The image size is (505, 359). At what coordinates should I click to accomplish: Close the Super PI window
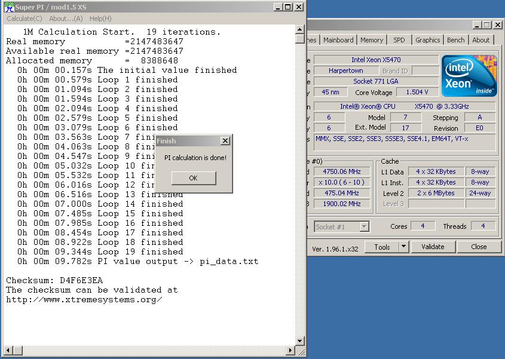tap(299, 7)
